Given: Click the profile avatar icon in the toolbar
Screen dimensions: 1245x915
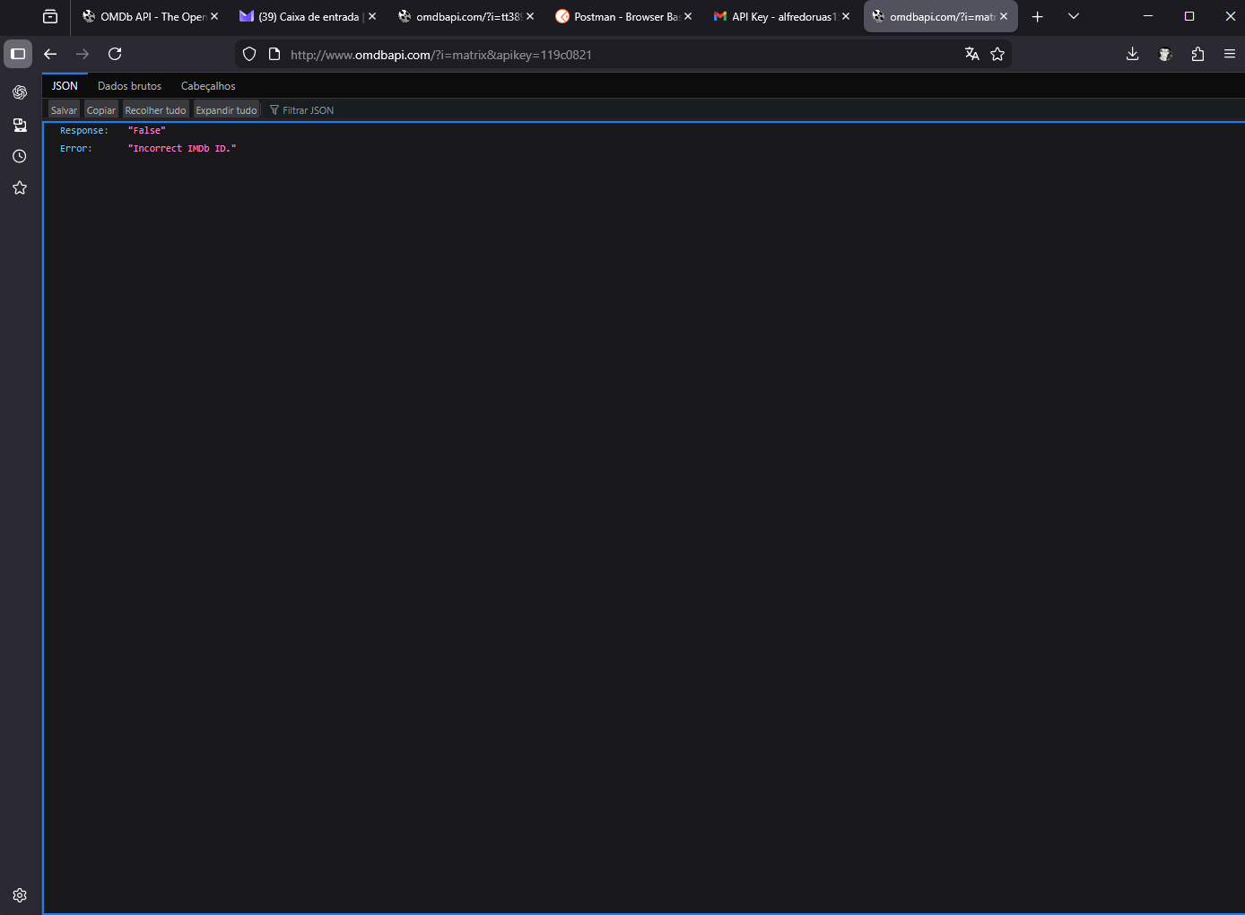Looking at the screenshot, I should pos(1165,54).
